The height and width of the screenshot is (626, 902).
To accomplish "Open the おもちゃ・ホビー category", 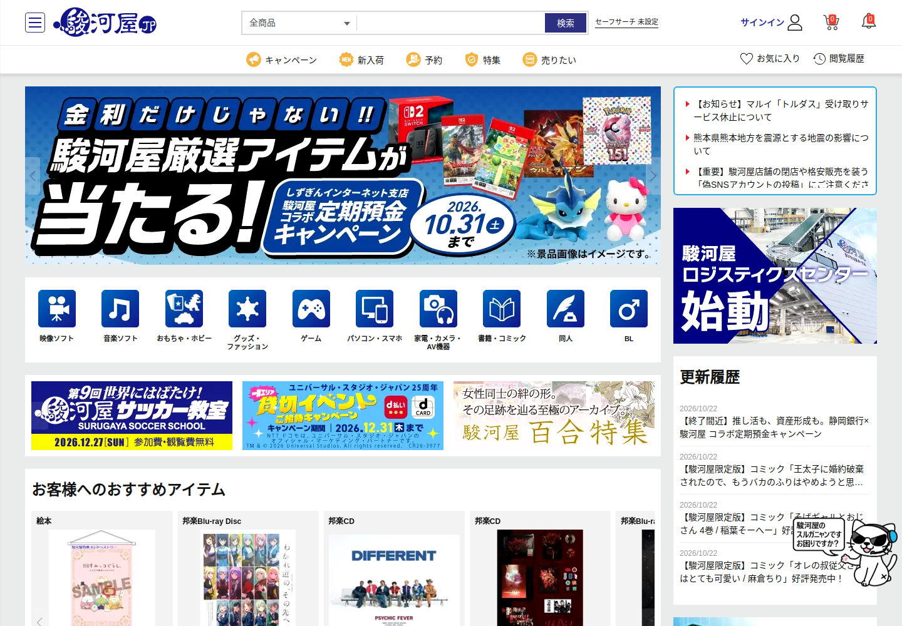I will coord(184,316).
